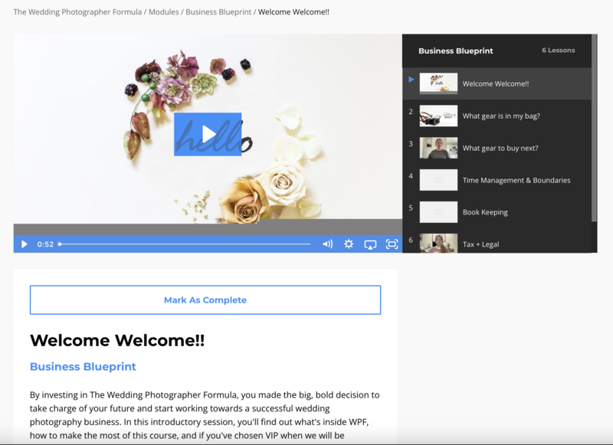
Task: Go to Modules breadcrumb link
Action: coord(163,12)
